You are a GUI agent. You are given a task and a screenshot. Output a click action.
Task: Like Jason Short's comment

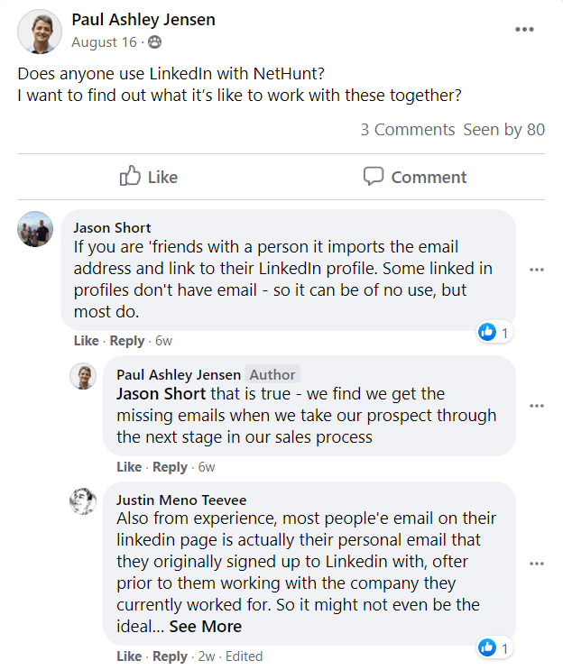86,341
